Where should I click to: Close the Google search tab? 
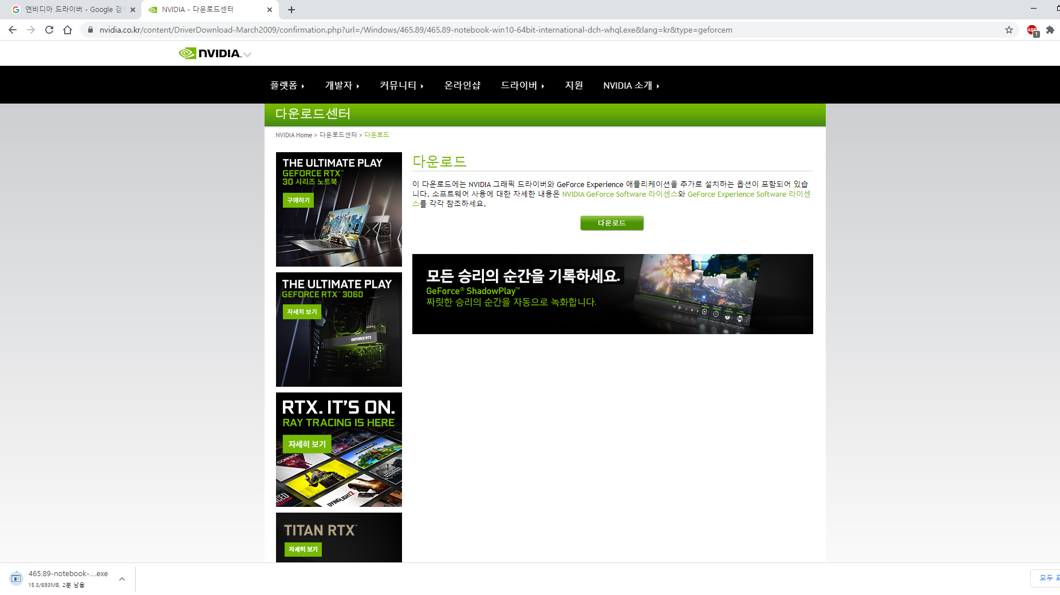(x=133, y=10)
